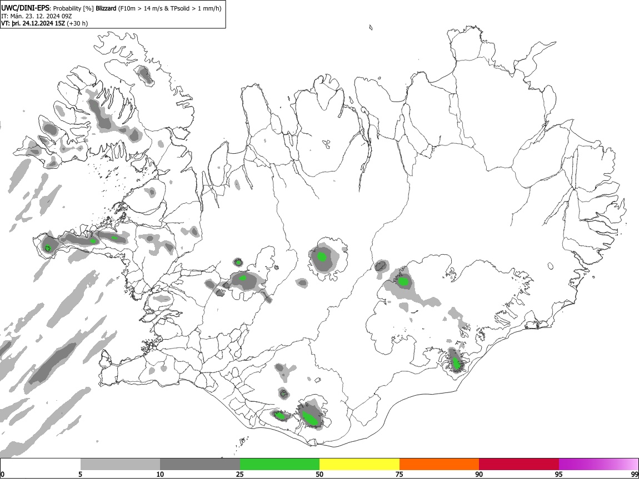Click the 'IT: Mán. 23. 12. 2024 09Z' line
This screenshot has height=479, width=639.
click(36, 16)
